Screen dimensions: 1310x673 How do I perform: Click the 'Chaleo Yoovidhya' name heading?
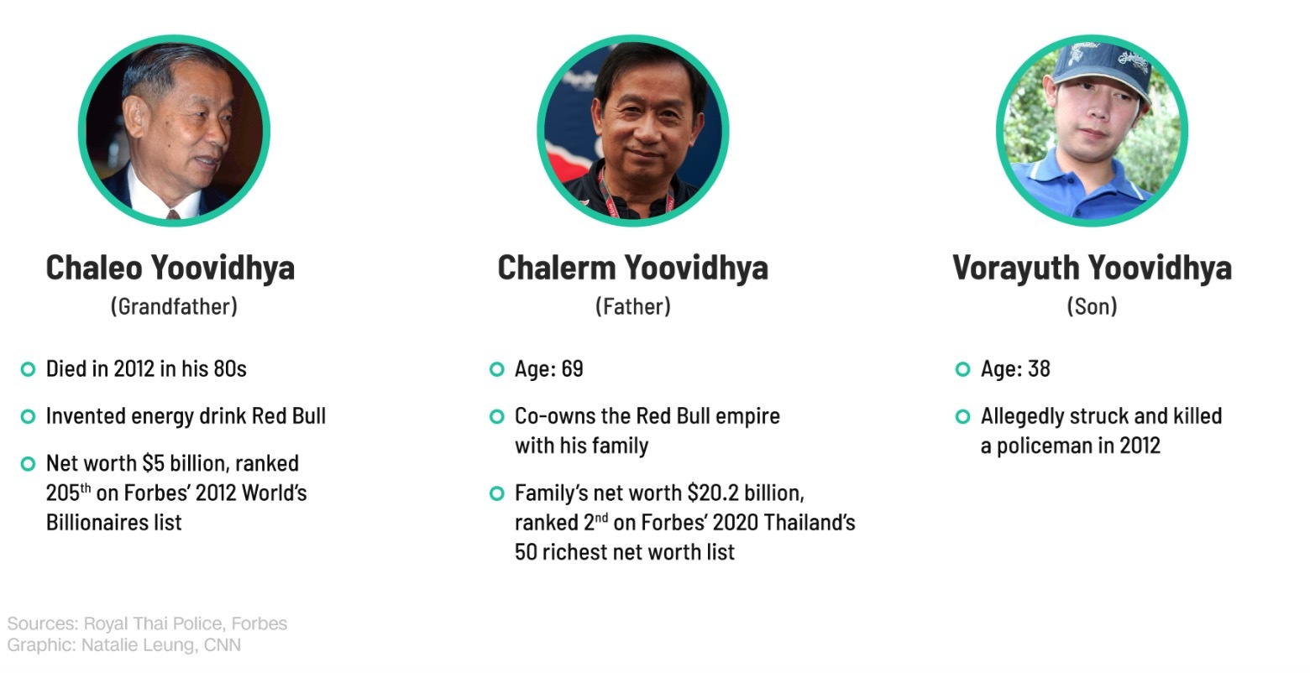[x=170, y=268]
